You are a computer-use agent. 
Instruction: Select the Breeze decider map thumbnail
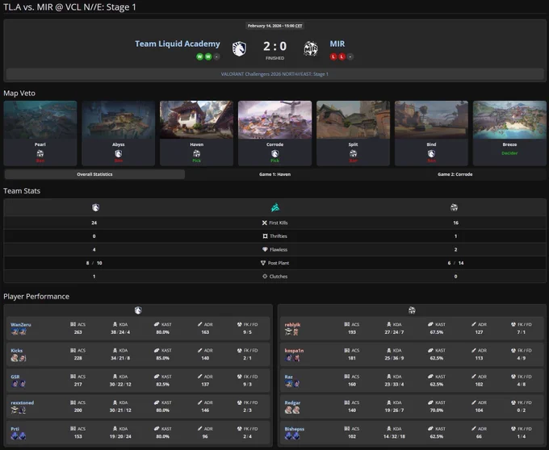click(509, 119)
